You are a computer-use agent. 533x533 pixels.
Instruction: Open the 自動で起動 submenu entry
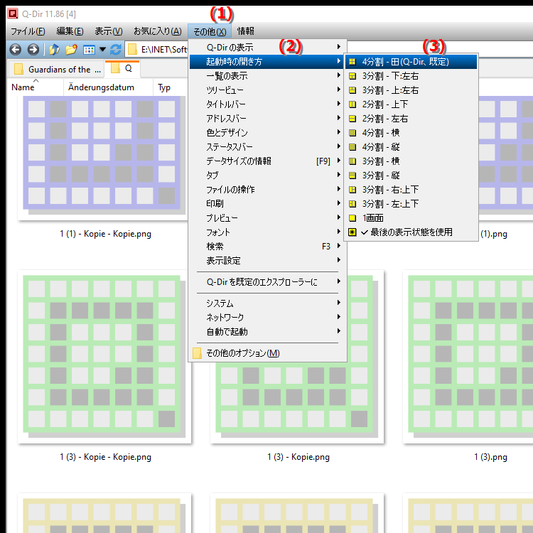(x=268, y=332)
